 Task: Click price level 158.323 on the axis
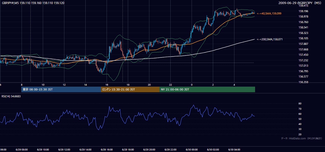[303, 33]
